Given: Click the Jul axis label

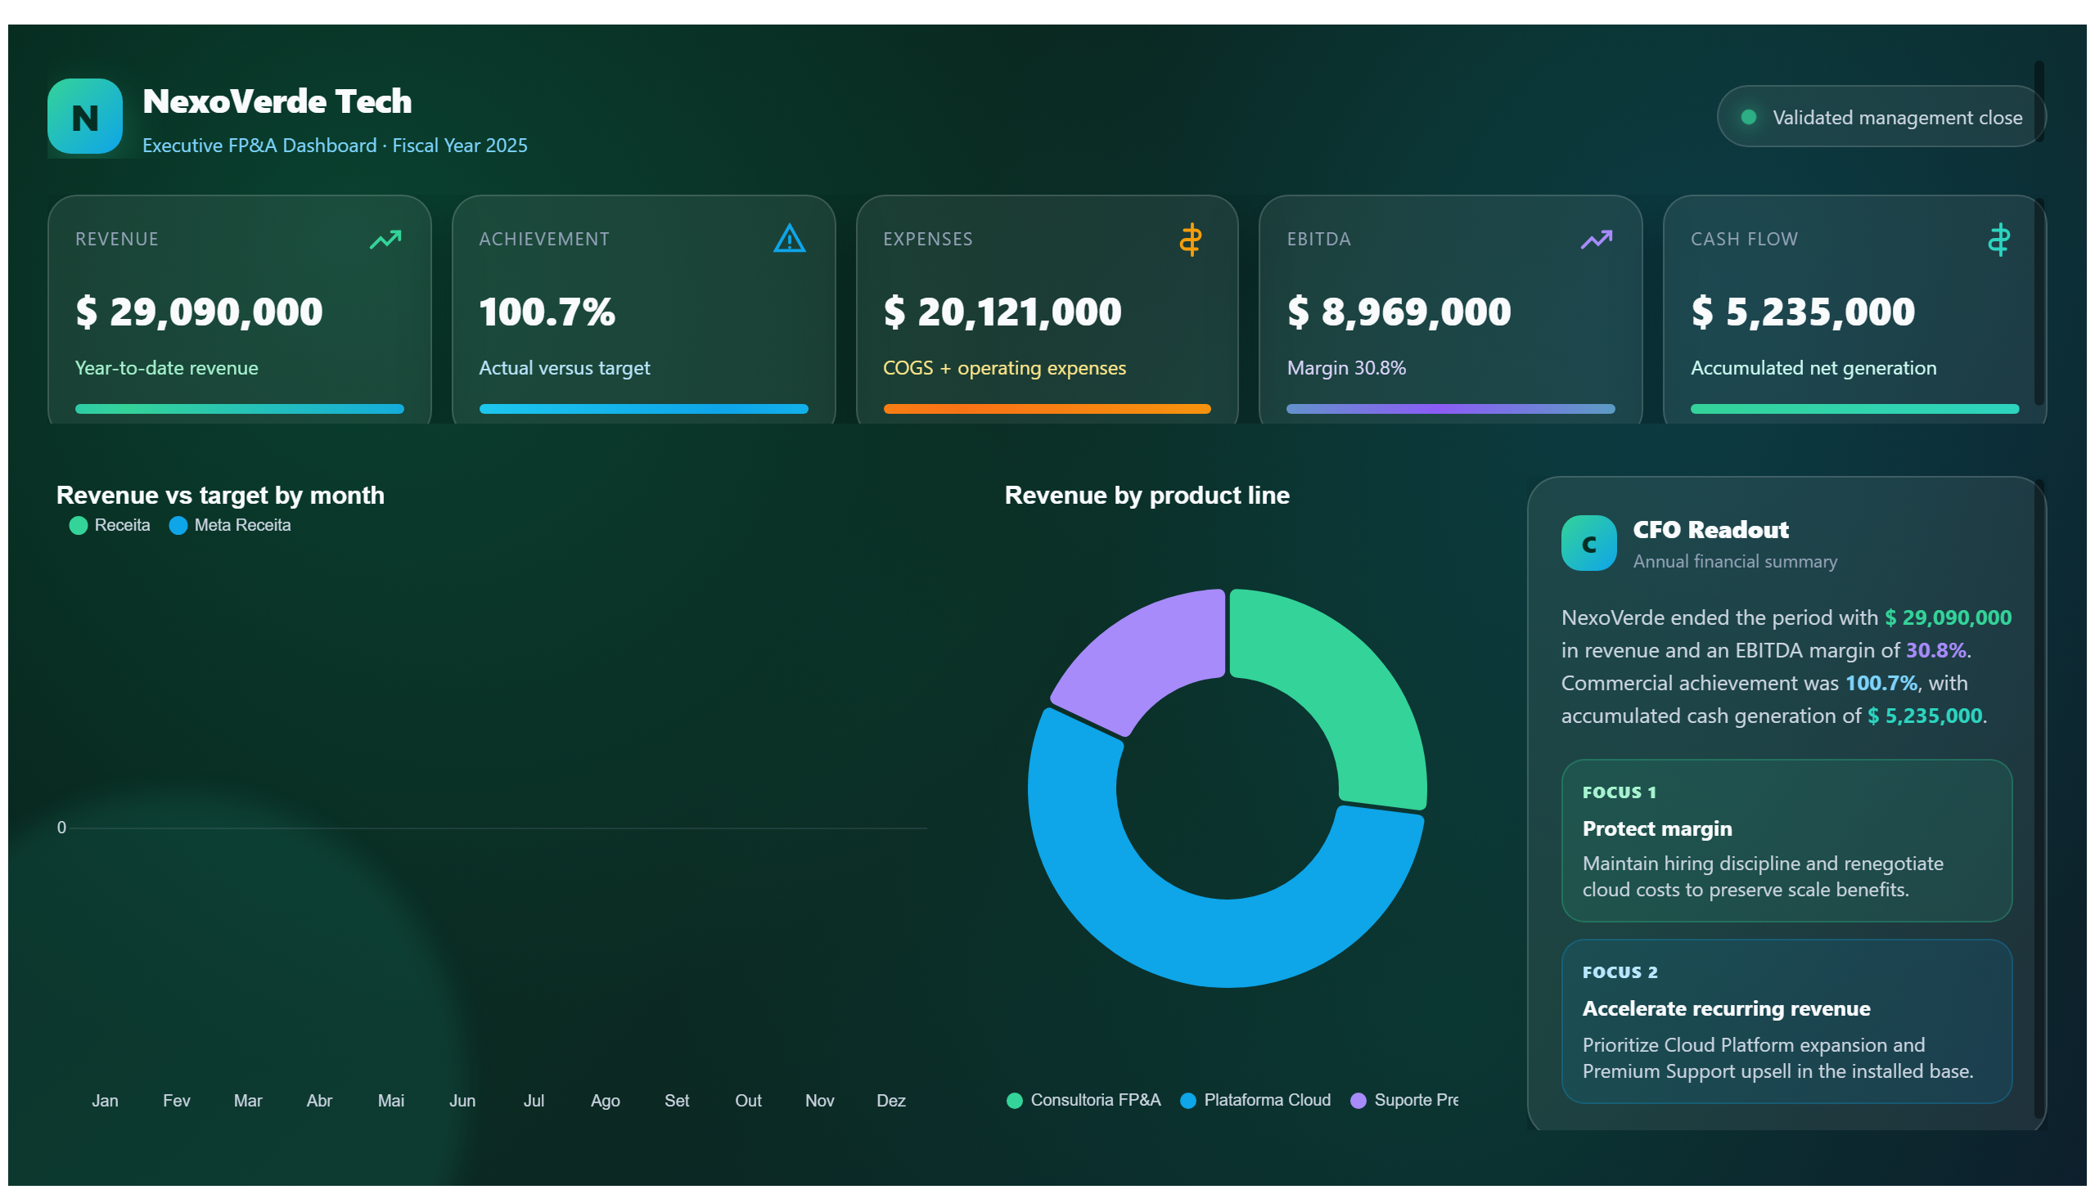Looking at the screenshot, I should tap(534, 1101).
